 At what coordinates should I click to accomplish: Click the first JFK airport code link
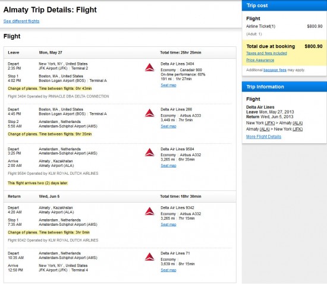(269, 123)
